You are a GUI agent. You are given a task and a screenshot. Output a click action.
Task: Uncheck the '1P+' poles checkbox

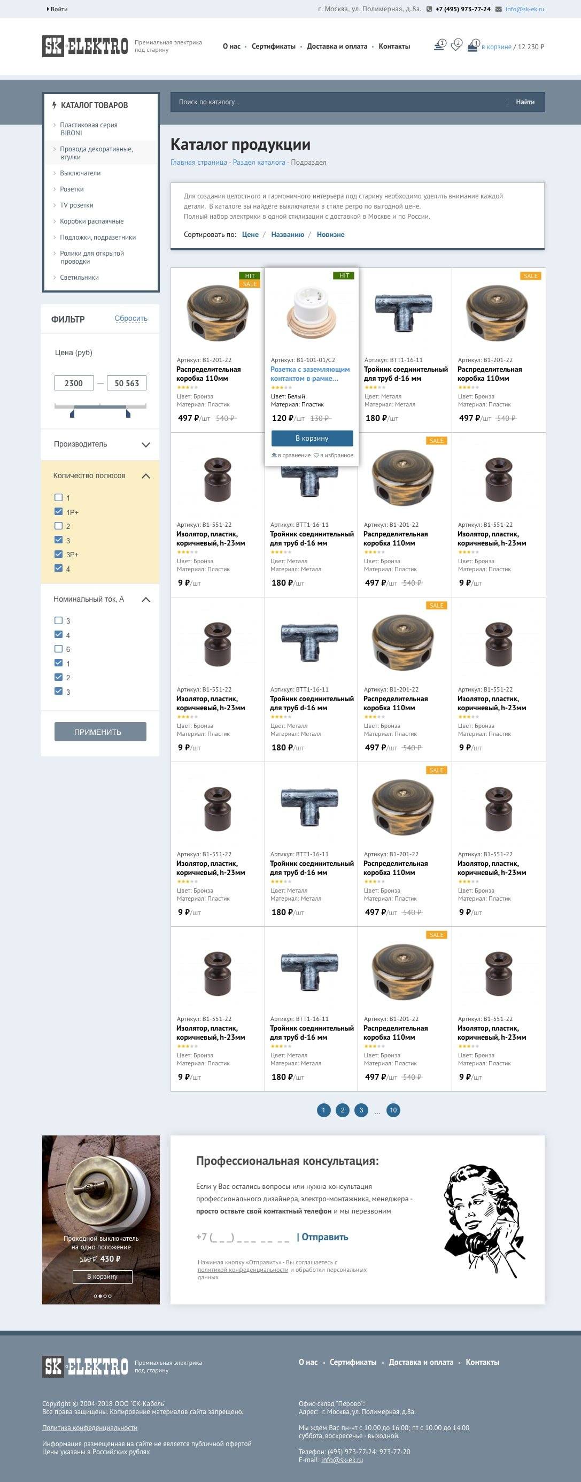59,511
